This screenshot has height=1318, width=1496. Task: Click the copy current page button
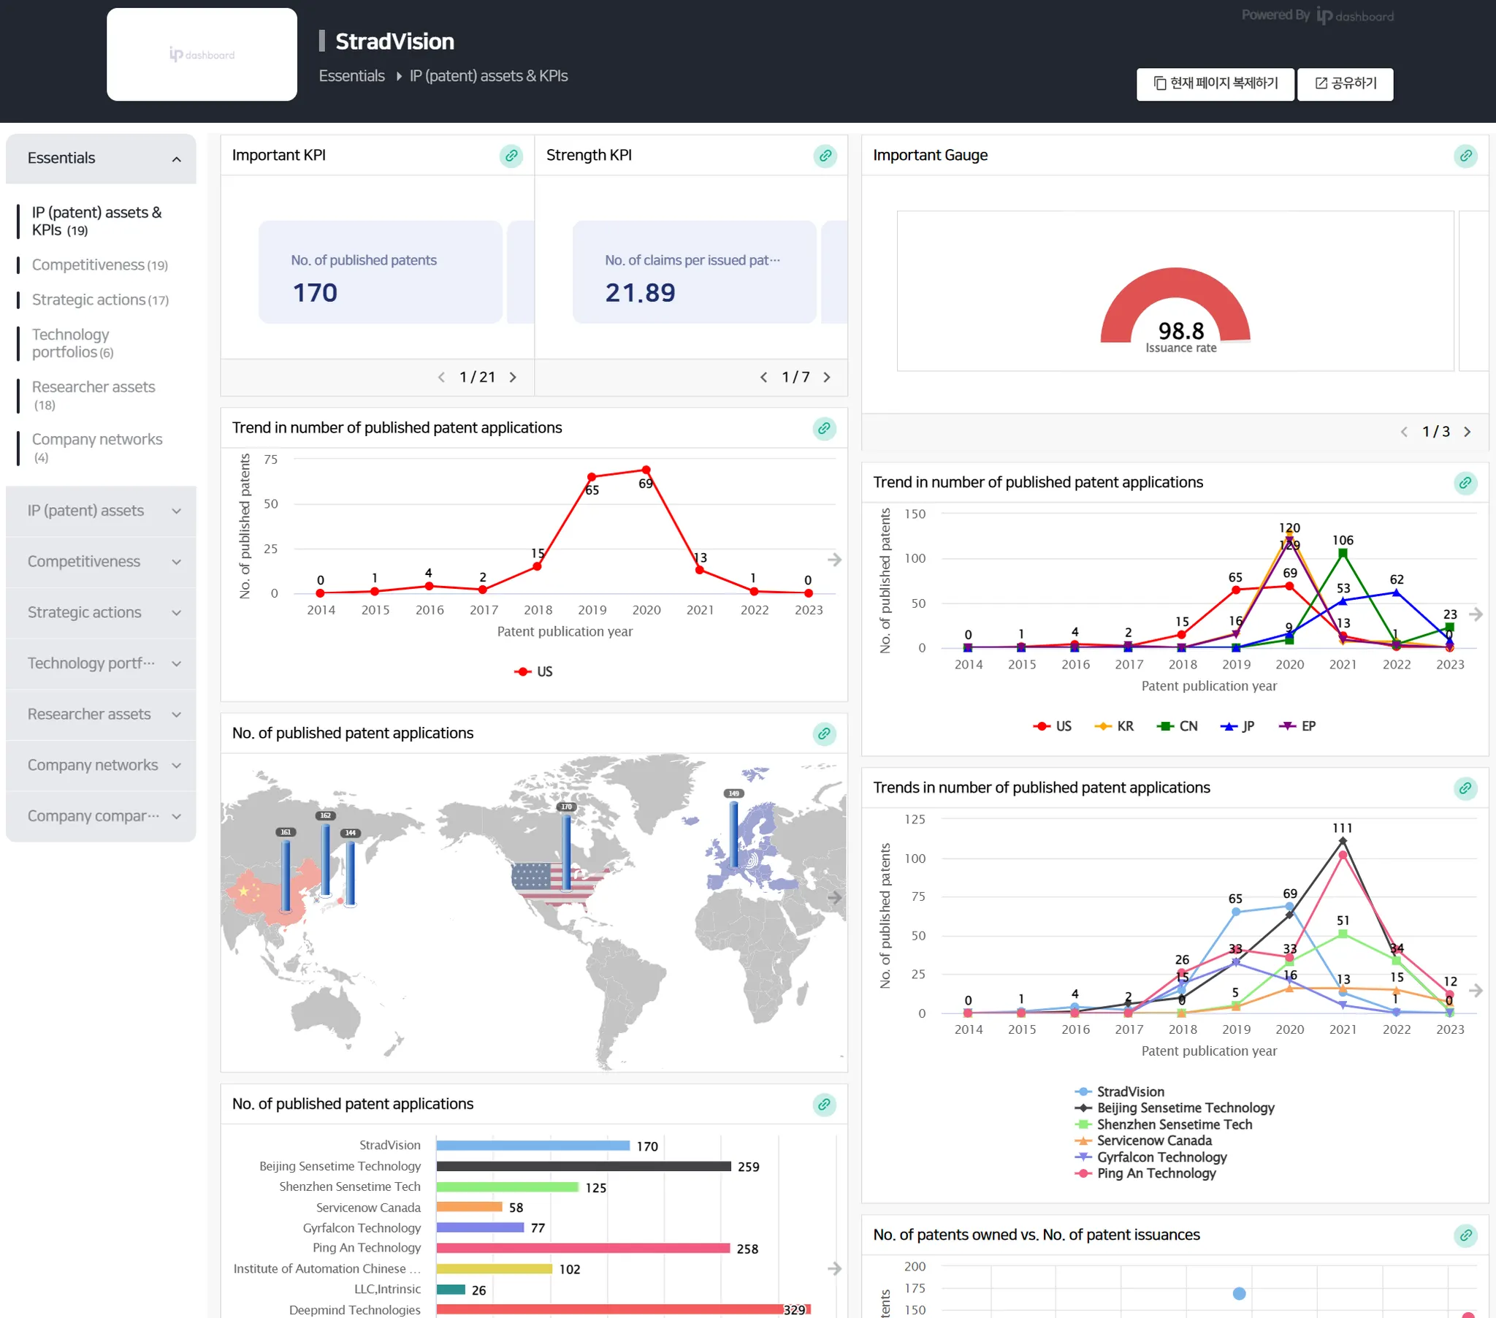click(1215, 83)
